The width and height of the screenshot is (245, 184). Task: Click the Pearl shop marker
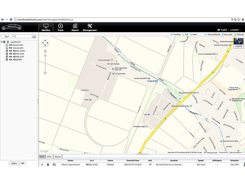[90, 100]
